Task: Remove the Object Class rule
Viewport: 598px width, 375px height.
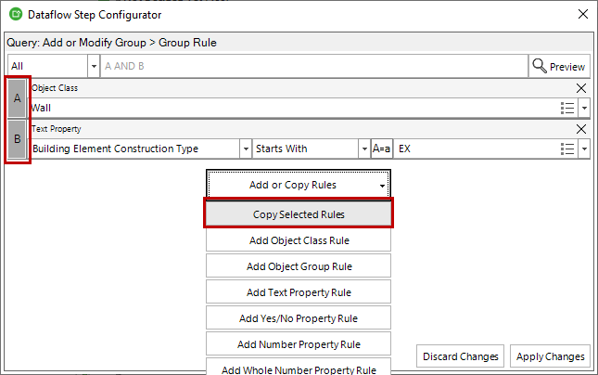Action: pyautogui.click(x=580, y=88)
